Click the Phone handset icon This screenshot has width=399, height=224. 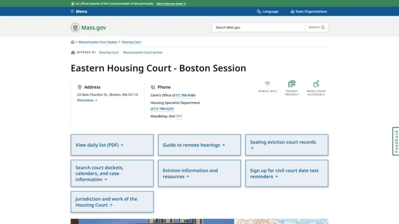(153, 87)
